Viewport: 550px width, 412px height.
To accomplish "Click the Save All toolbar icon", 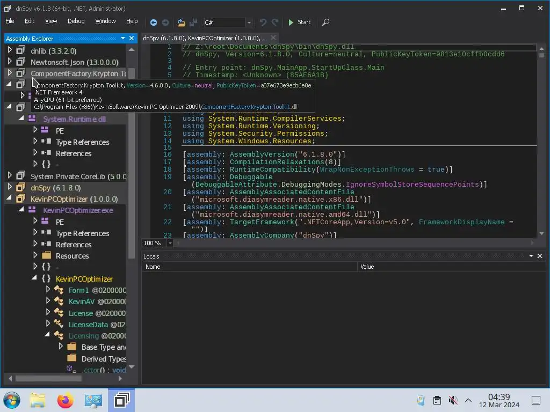I will click(193, 23).
